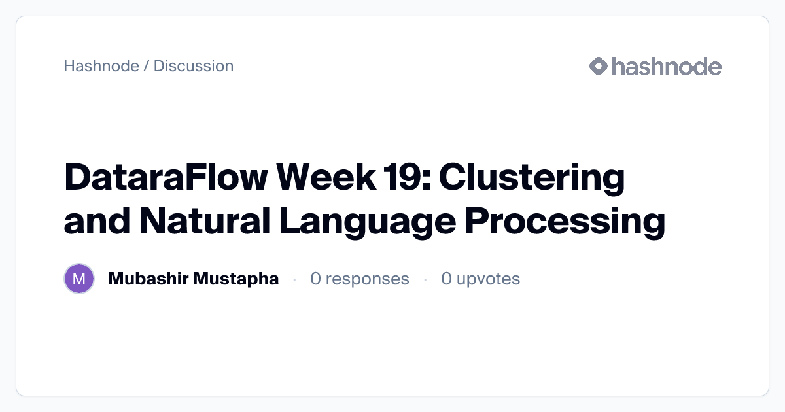This screenshot has width=785, height=412.
Task: Click the 0 upvotes counter
Action: pyautogui.click(x=481, y=278)
